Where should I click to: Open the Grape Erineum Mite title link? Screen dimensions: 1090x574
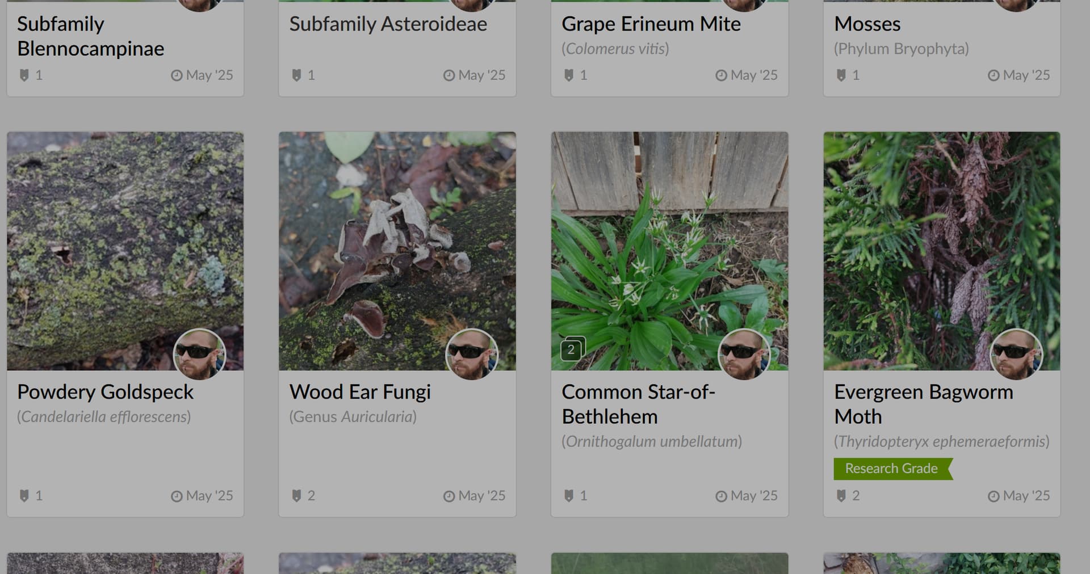click(x=651, y=24)
